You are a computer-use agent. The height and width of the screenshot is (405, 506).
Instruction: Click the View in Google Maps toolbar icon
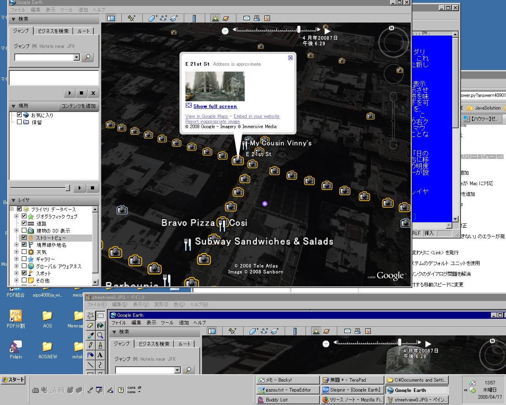point(267,18)
